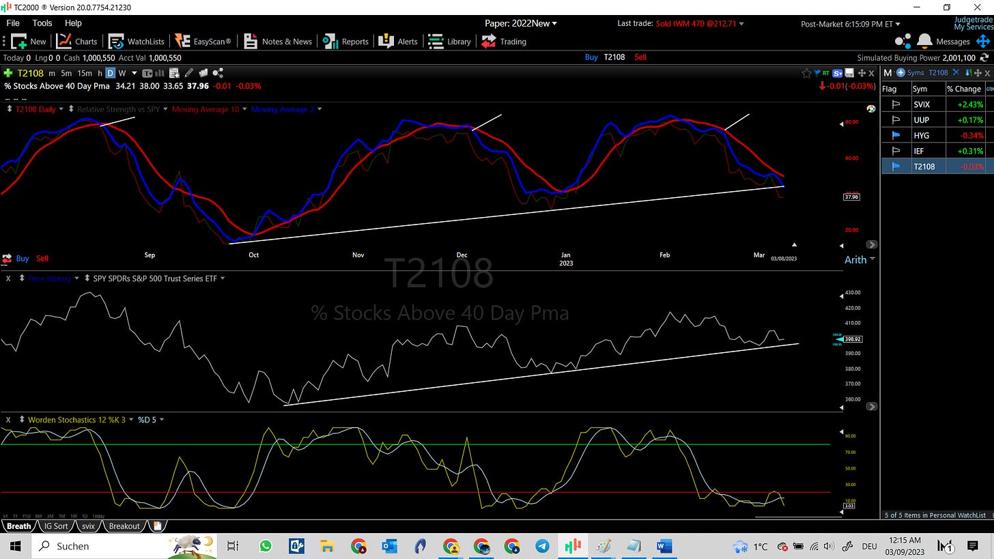Image resolution: width=994 pixels, height=559 pixels.
Task: Open WhatsApp from the taskbar
Action: (265, 546)
